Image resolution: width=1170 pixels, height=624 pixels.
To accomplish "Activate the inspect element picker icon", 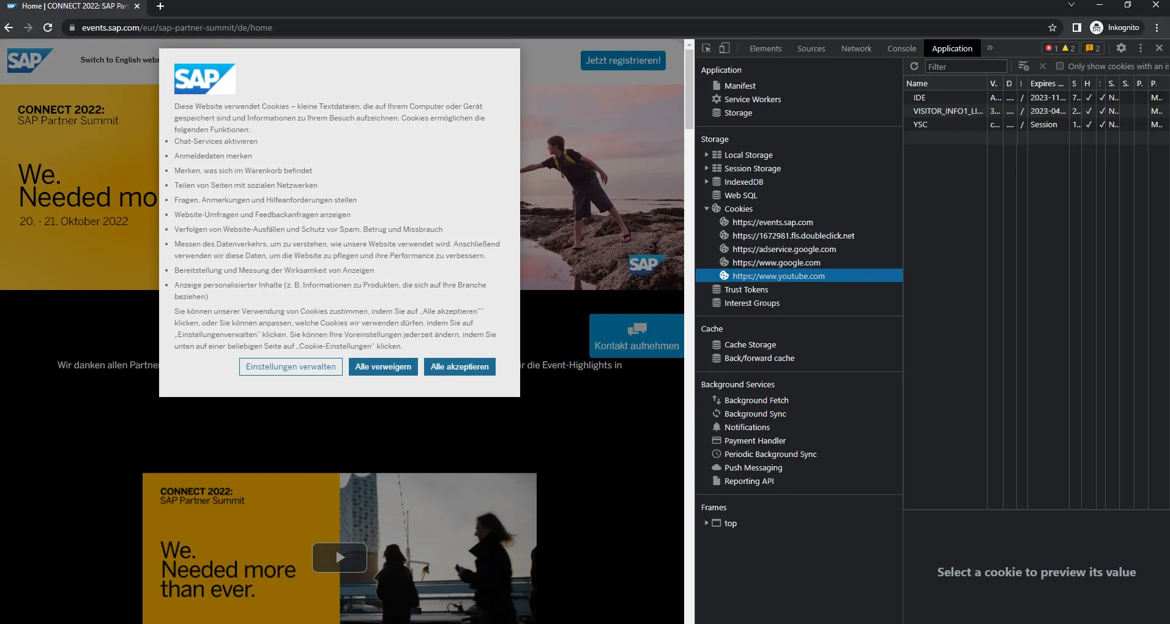I will pos(706,48).
